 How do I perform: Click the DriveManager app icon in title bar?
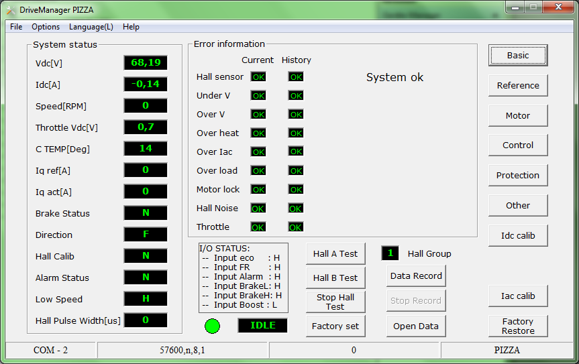[x=11, y=10]
